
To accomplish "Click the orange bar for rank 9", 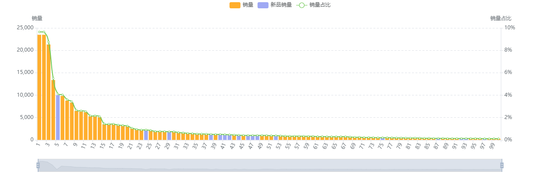I will (x=76, y=125).
